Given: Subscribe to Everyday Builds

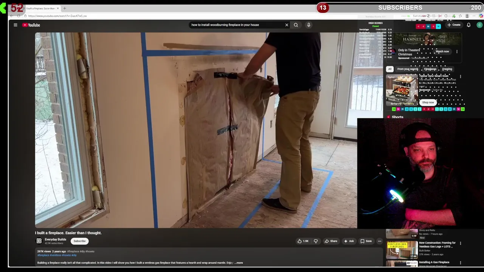Looking at the screenshot, I should click(79, 241).
